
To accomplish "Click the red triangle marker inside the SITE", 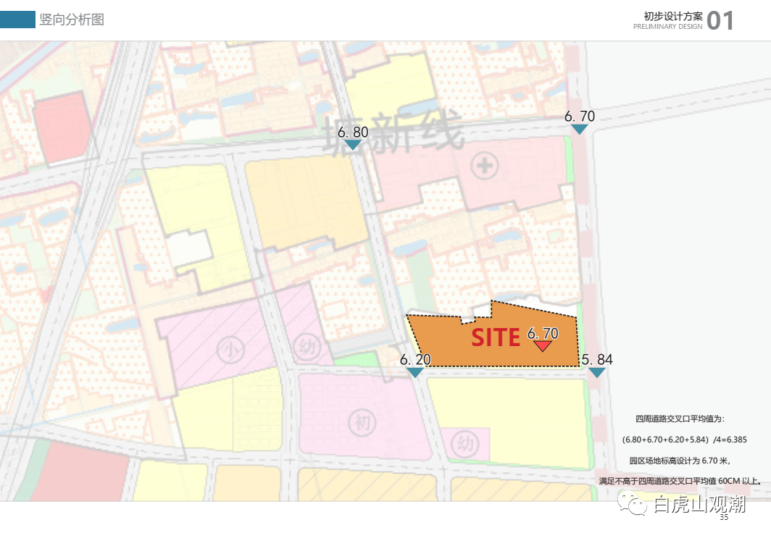I will 542,346.
